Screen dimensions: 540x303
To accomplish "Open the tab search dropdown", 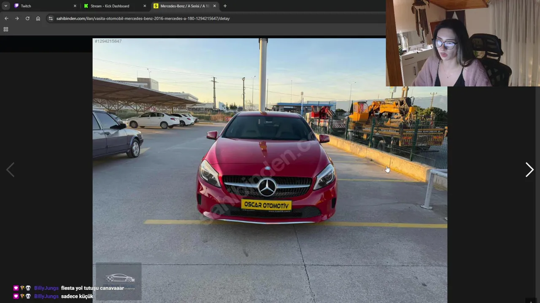I will click(5, 6).
